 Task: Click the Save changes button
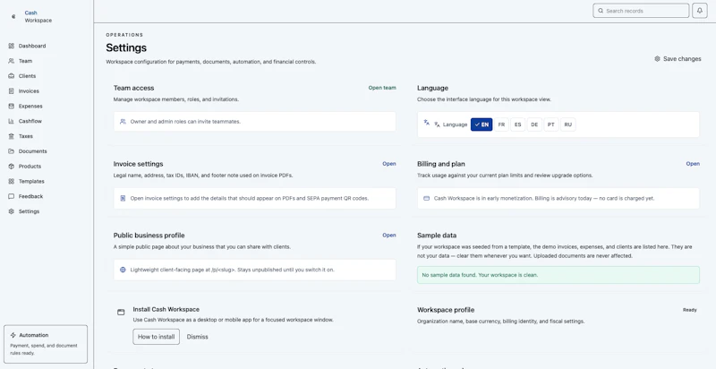coord(678,59)
